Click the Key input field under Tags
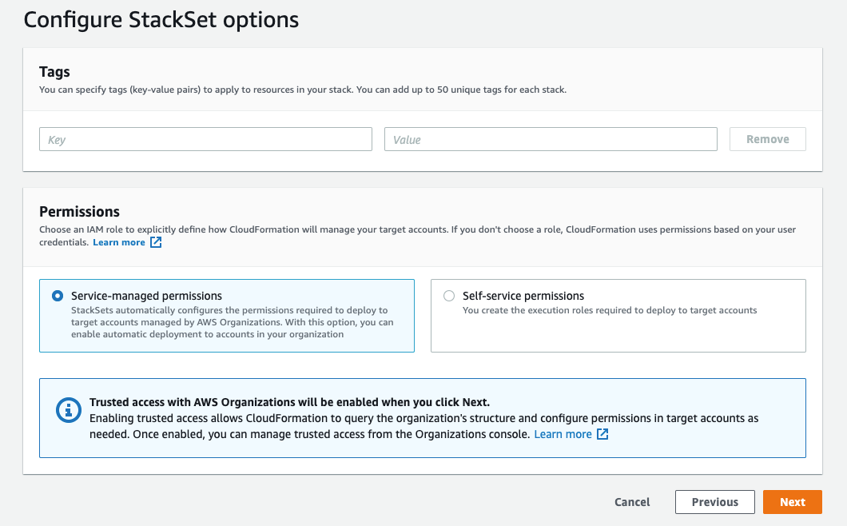 pos(205,138)
